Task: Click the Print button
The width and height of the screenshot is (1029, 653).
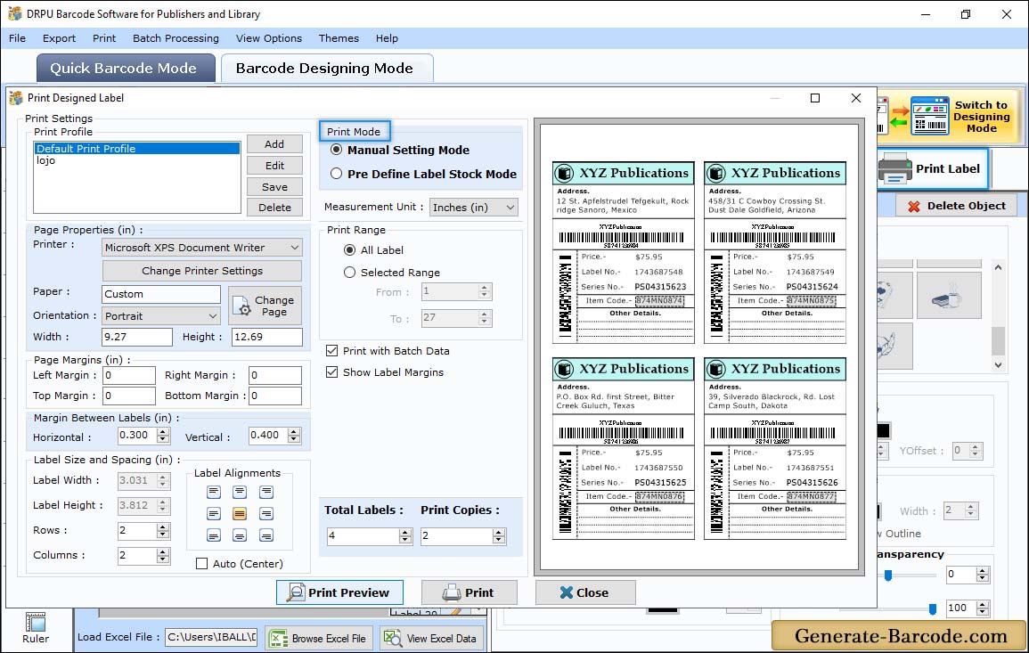Action: tap(469, 592)
